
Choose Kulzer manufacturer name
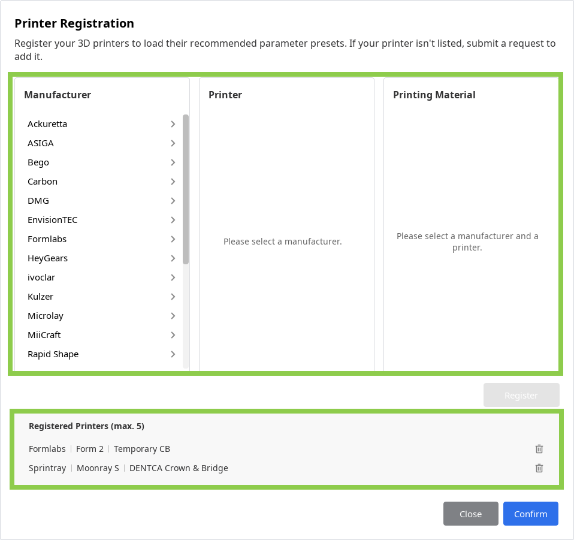[40, 297]
